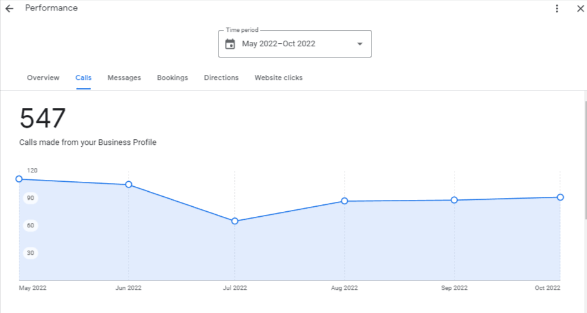This screenshot has height=313, width=587.
Task: Go back using the left arrow icon
Action: 9,8
